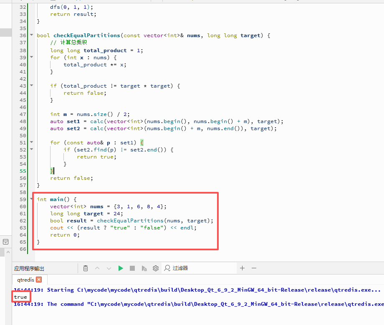Click the checkEqualPartitions function name at line 36
384x325 pixels.
coord(87,35)
